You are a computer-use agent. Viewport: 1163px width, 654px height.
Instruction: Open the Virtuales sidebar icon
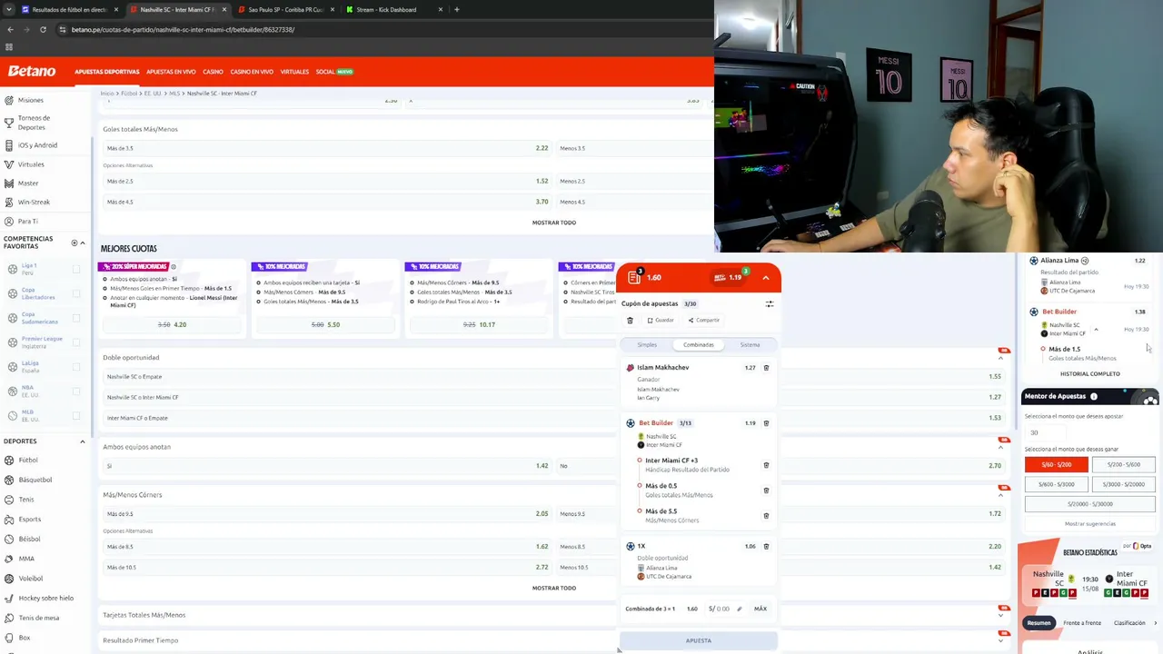pos(9,164)
